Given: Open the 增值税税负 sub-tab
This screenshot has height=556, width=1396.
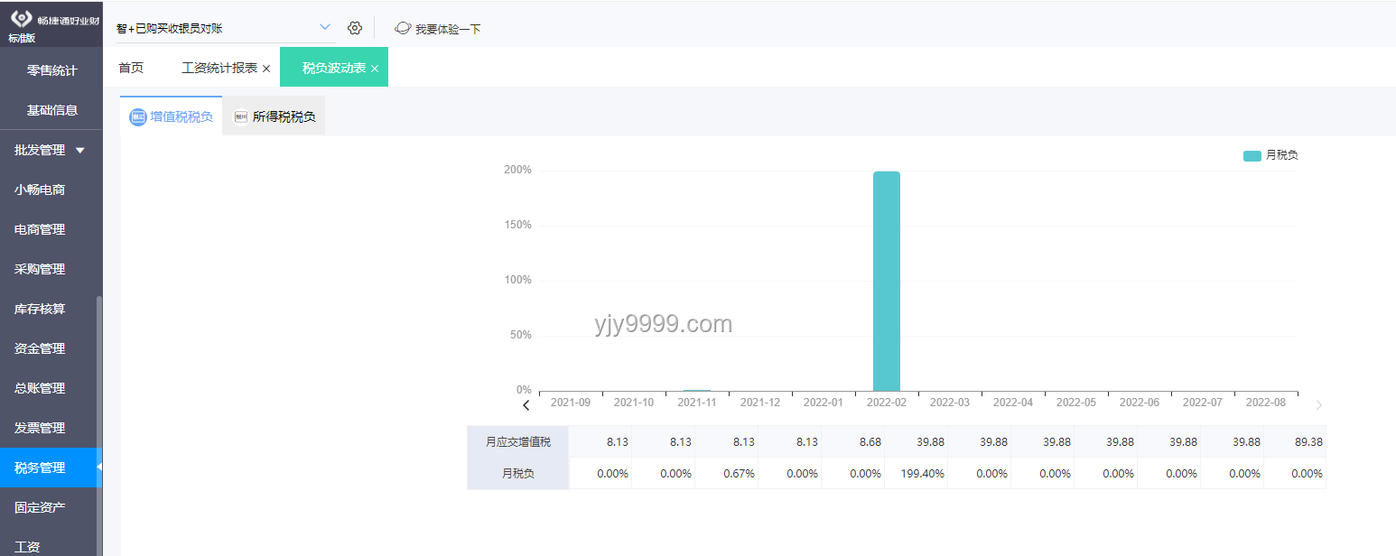Looking at the screenshot, I should 172,116.
